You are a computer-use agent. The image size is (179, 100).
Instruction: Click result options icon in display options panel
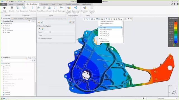(x=39, y=22)
